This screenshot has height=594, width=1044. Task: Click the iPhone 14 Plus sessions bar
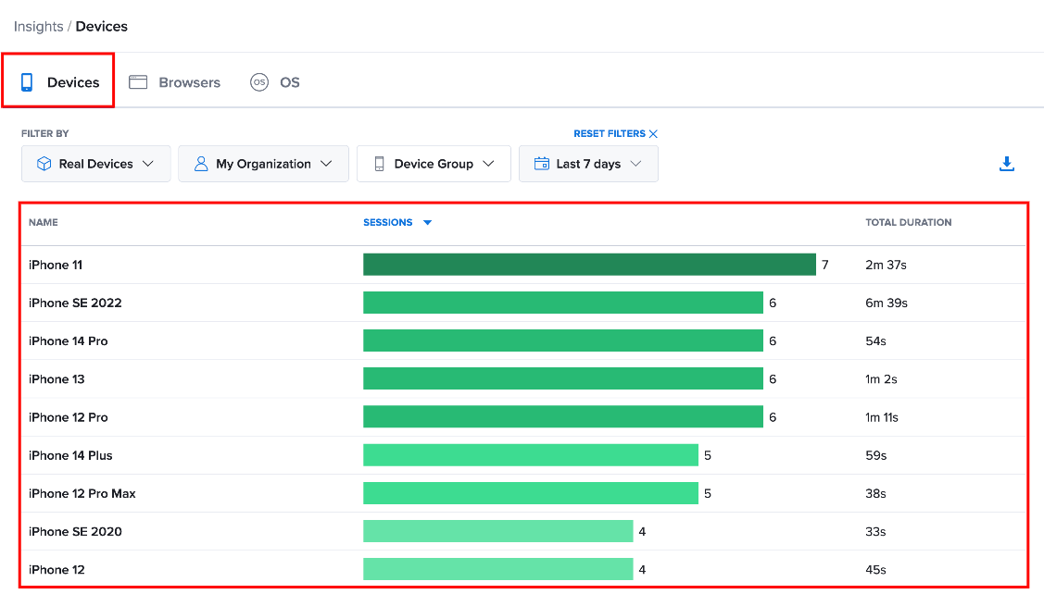pyautogui.click(x=531, y=455)
